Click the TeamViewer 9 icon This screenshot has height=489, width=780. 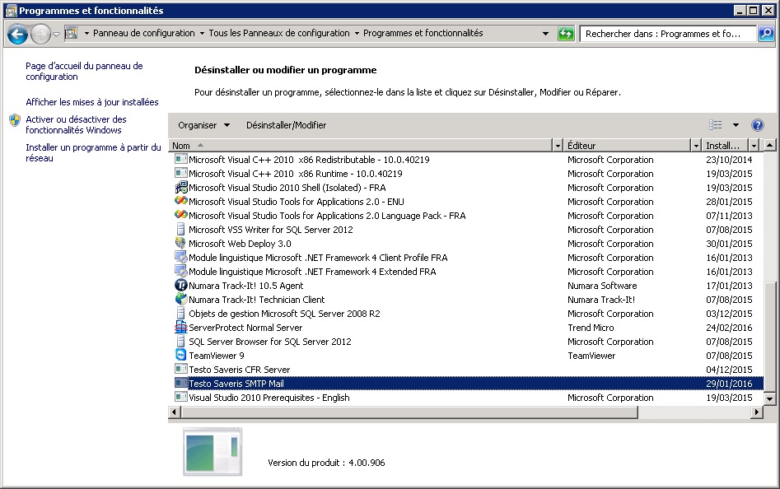point(181,356)
